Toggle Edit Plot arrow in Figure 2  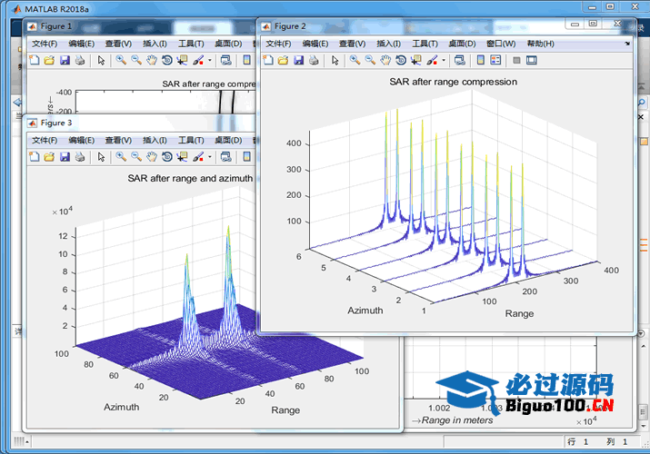pos(335,61)
